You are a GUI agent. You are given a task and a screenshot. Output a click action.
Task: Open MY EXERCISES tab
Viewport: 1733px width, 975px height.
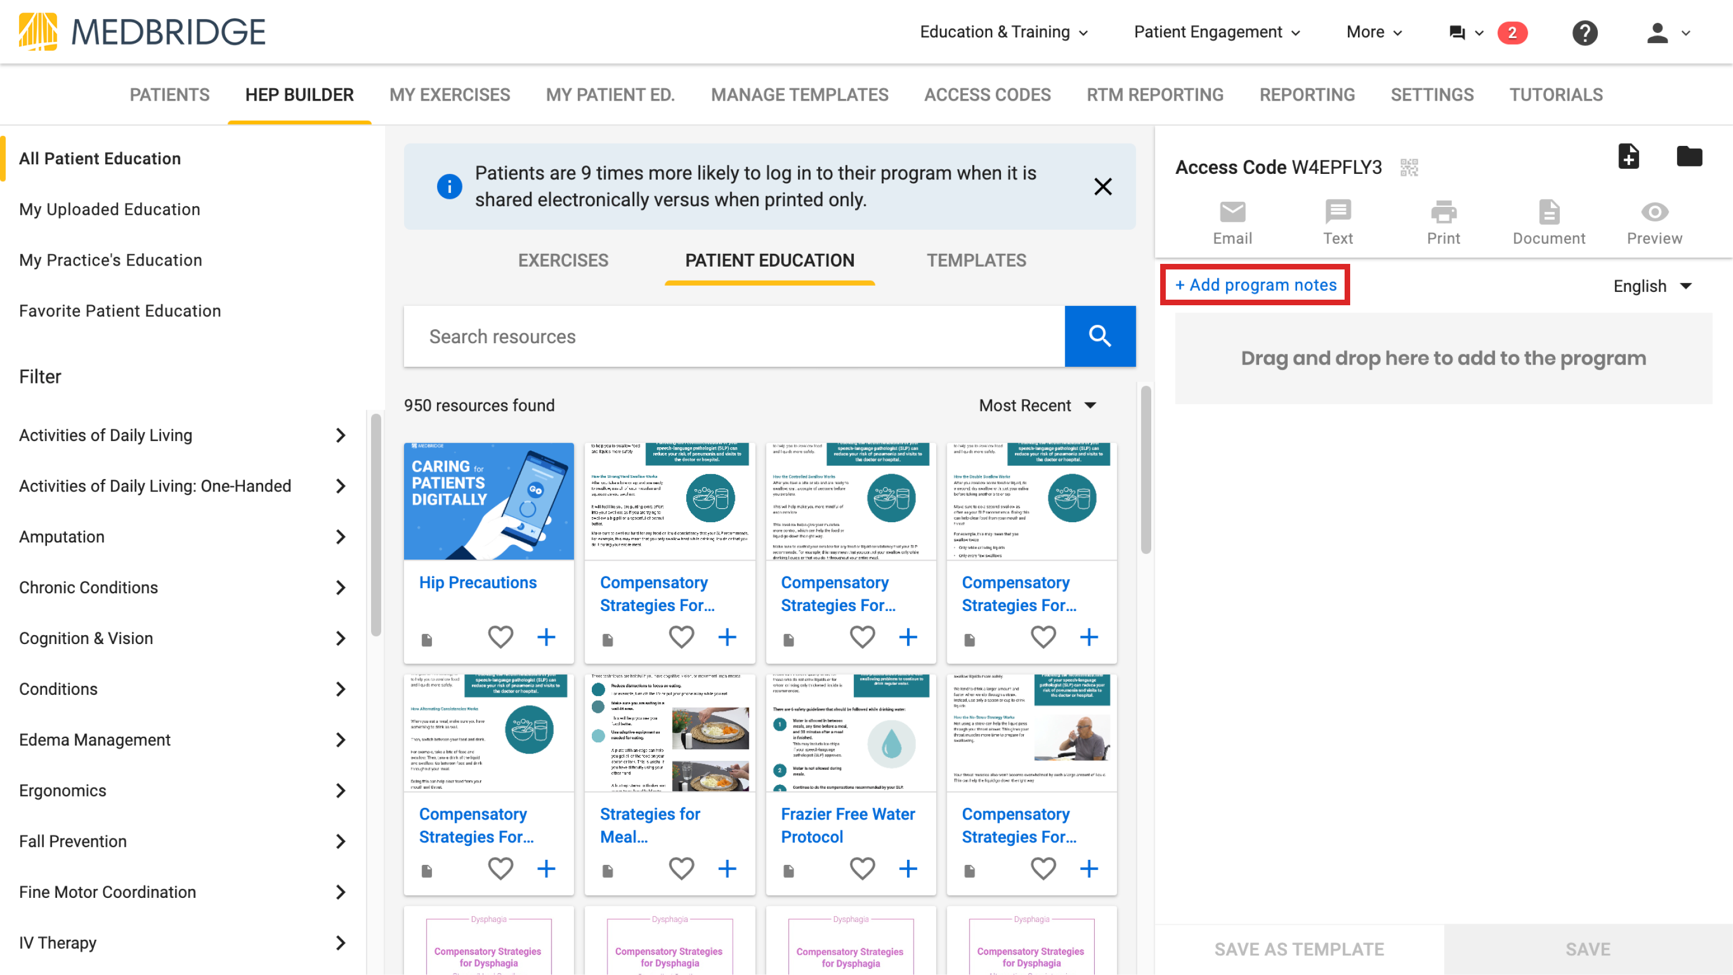[449, 94]
